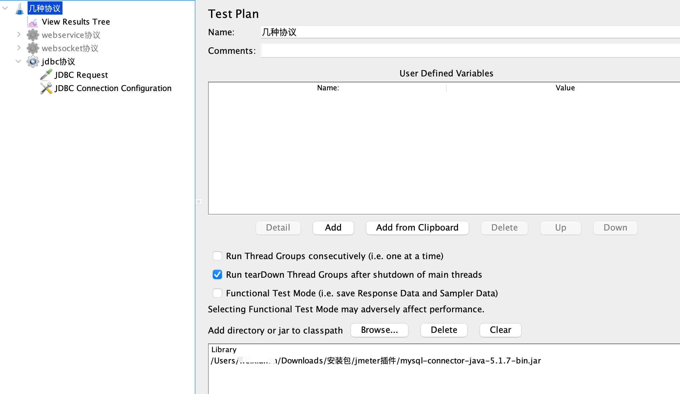
Task: Click the JDBC Request sampler pipette icon
Action: [46, 75]
